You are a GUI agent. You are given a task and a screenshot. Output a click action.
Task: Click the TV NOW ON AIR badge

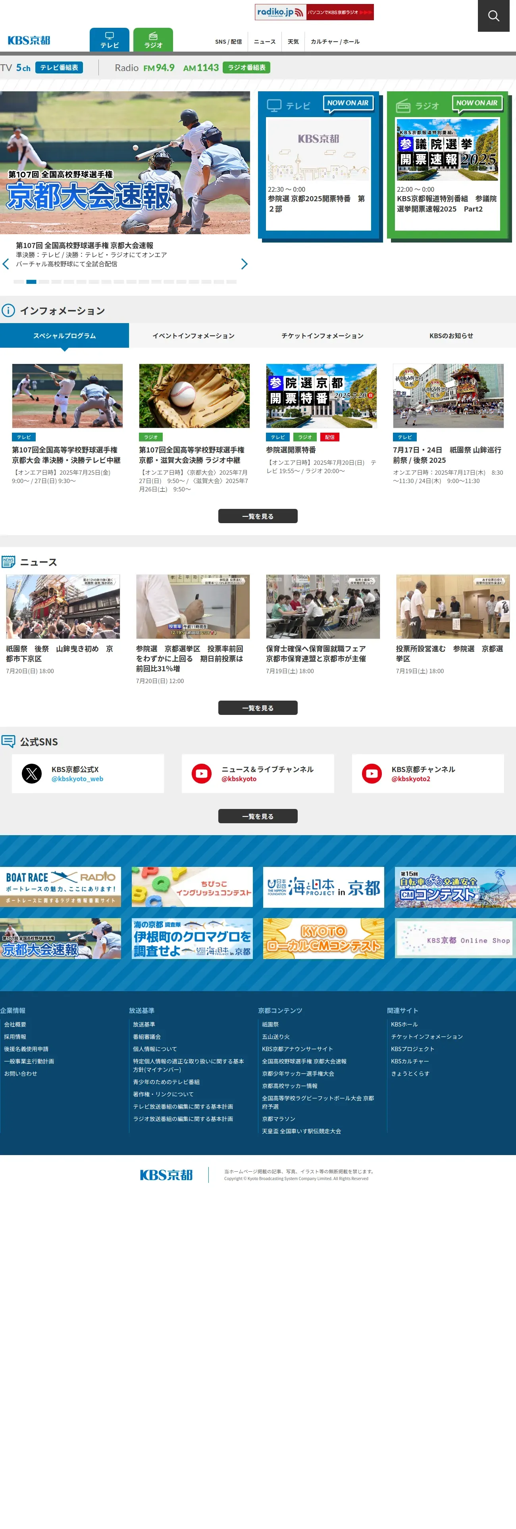[x=348, y=103]
